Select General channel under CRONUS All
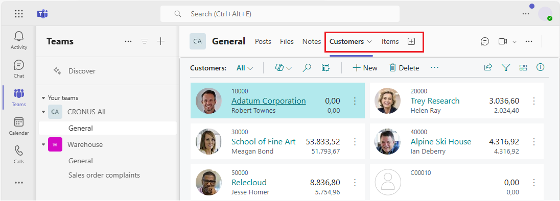Image resolution: width=560 pixels, height=201 pixels. pyautogui.click(x=108, y=128)
